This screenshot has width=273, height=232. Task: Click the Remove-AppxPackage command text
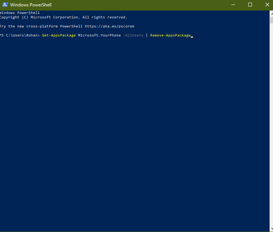pos(170,35)
